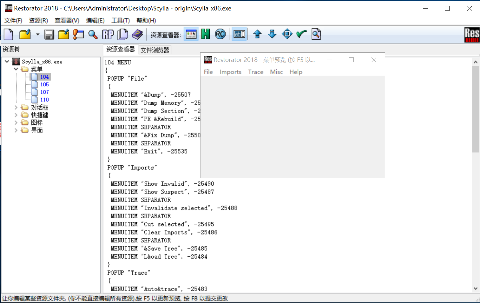
Task: Select menu resource 107
Action: [44, 92]
